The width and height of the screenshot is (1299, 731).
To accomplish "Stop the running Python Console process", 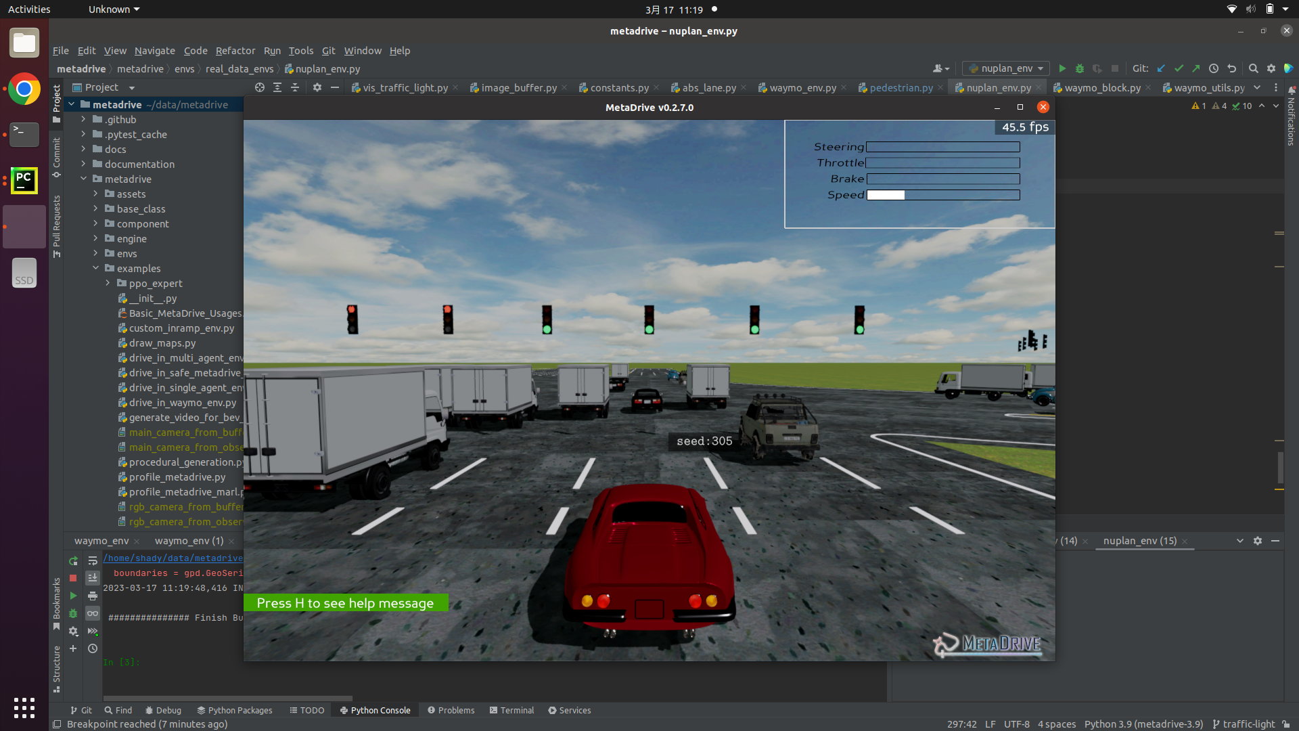I will click(x=73, y=578).
